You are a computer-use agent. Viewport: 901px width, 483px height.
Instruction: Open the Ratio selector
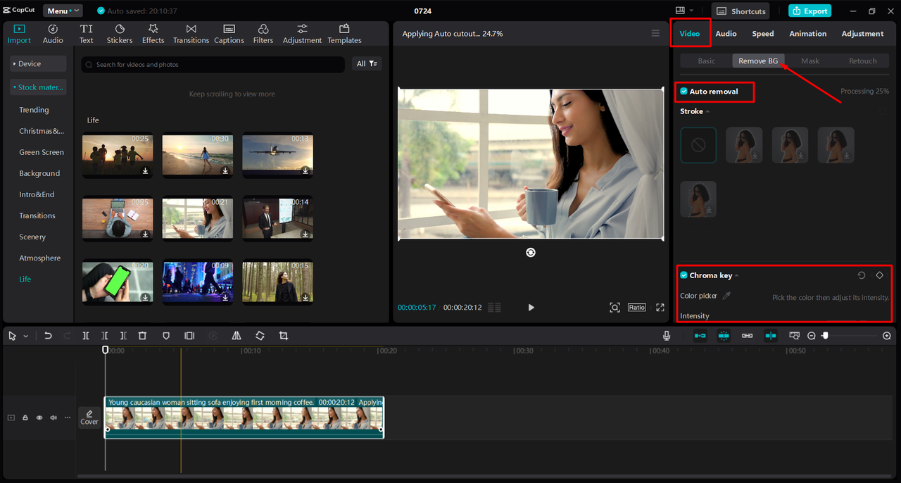click(x=636, y=307)
